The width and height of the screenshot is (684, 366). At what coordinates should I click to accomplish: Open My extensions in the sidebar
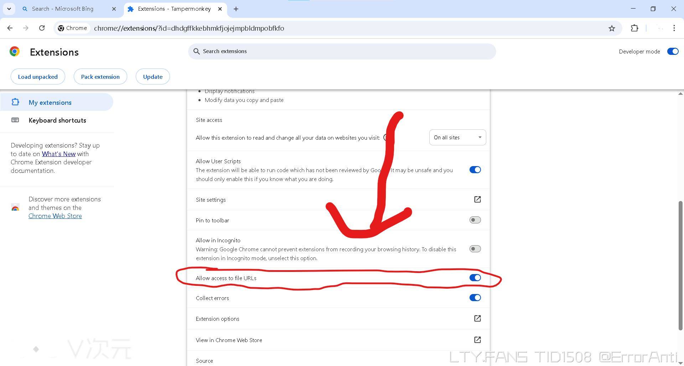coord(57,102)
